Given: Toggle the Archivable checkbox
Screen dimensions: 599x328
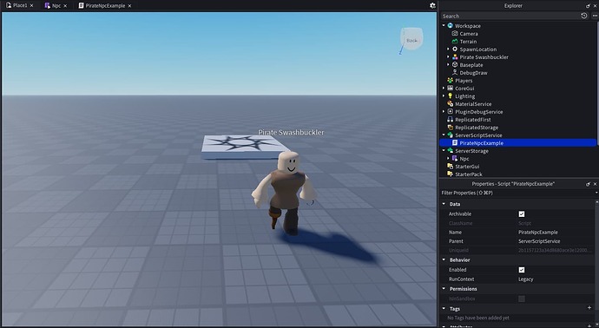Looking at the screenshot, I should coord(522,213).
